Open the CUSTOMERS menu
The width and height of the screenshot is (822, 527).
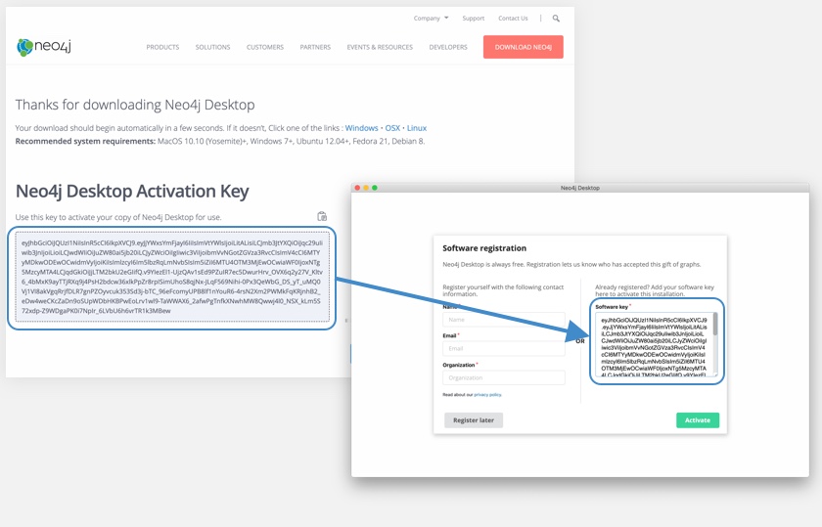tap(265, 47)
